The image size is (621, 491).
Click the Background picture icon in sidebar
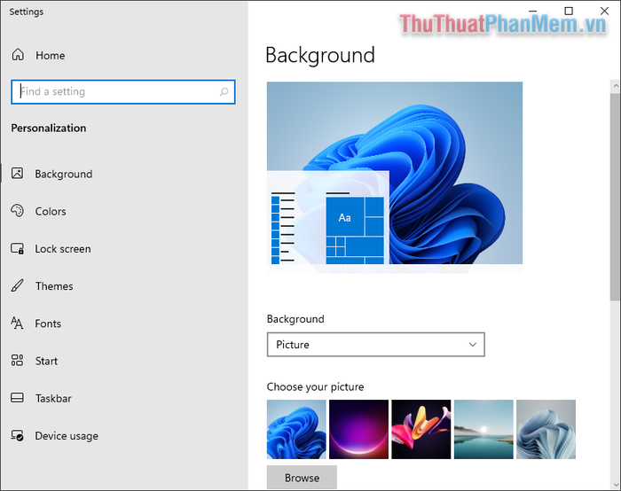17,174
